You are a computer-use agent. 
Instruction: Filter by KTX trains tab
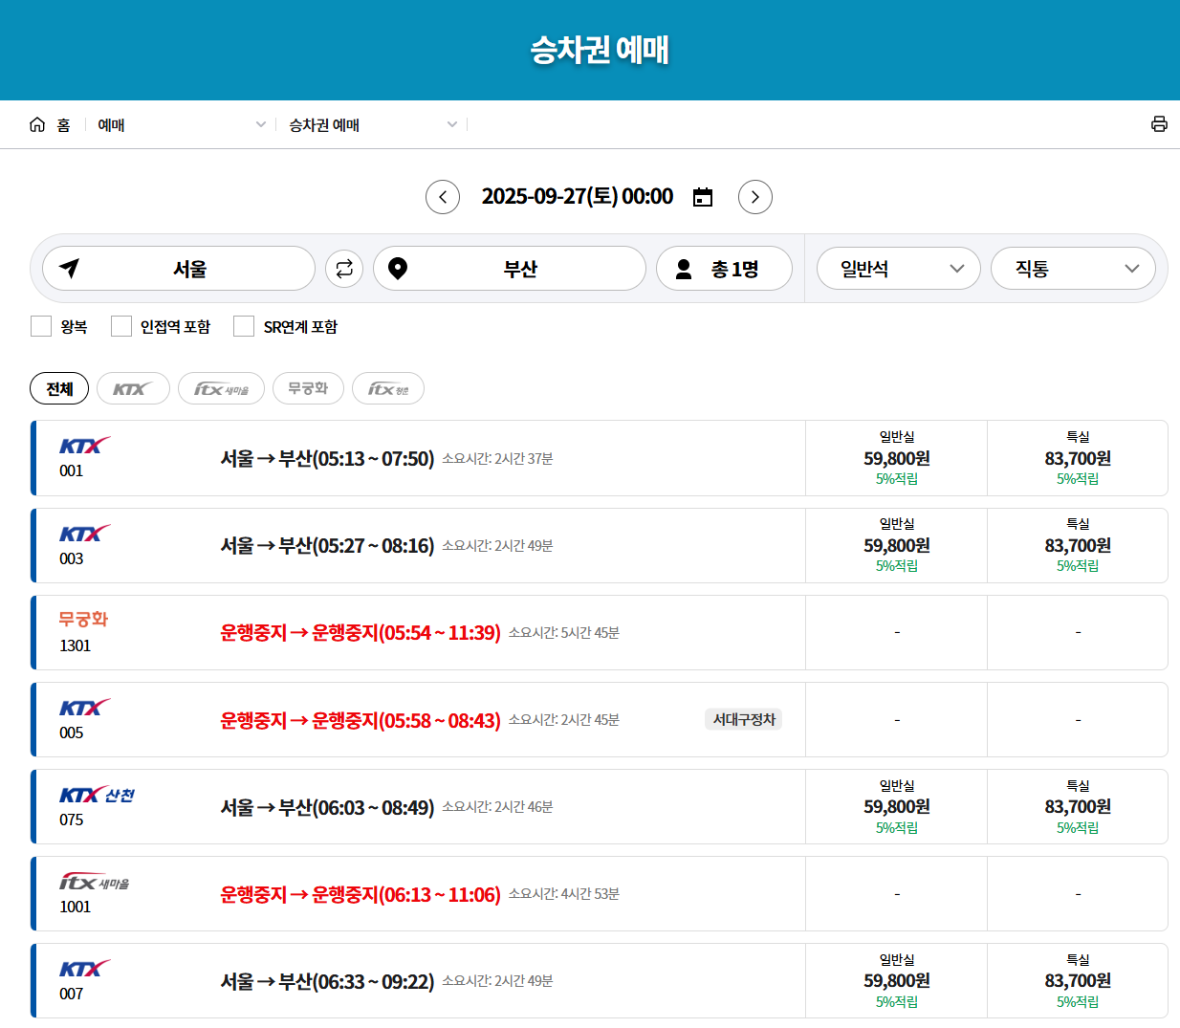pyautogui.click(x=133, y=388)
